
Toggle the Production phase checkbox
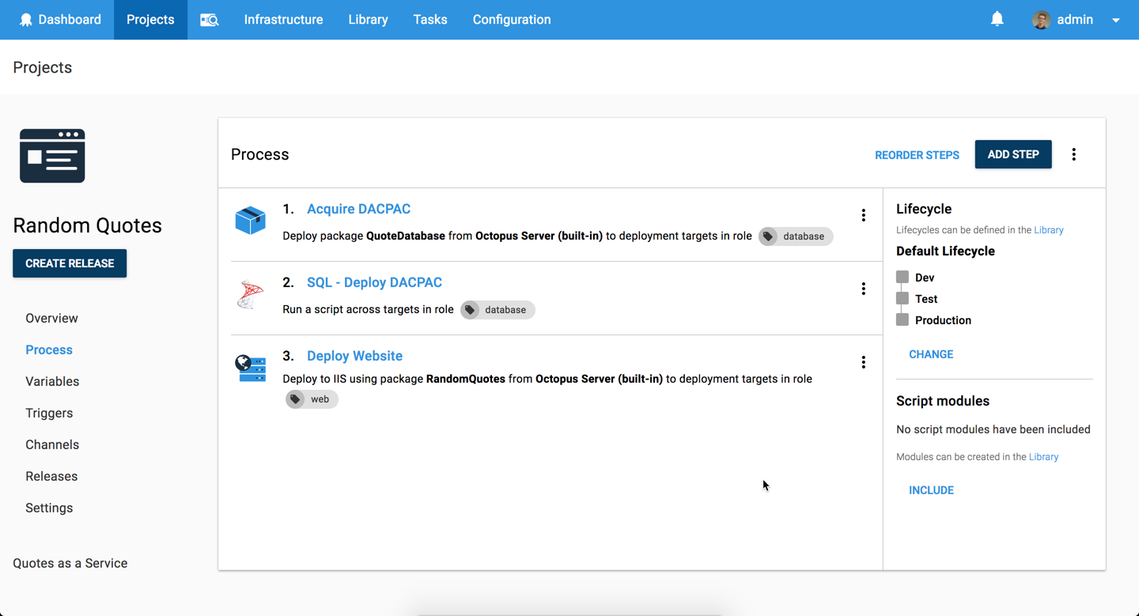tap(902, 319)
